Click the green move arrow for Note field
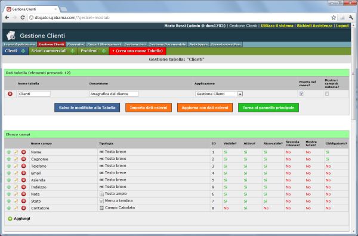 (9, 194)
